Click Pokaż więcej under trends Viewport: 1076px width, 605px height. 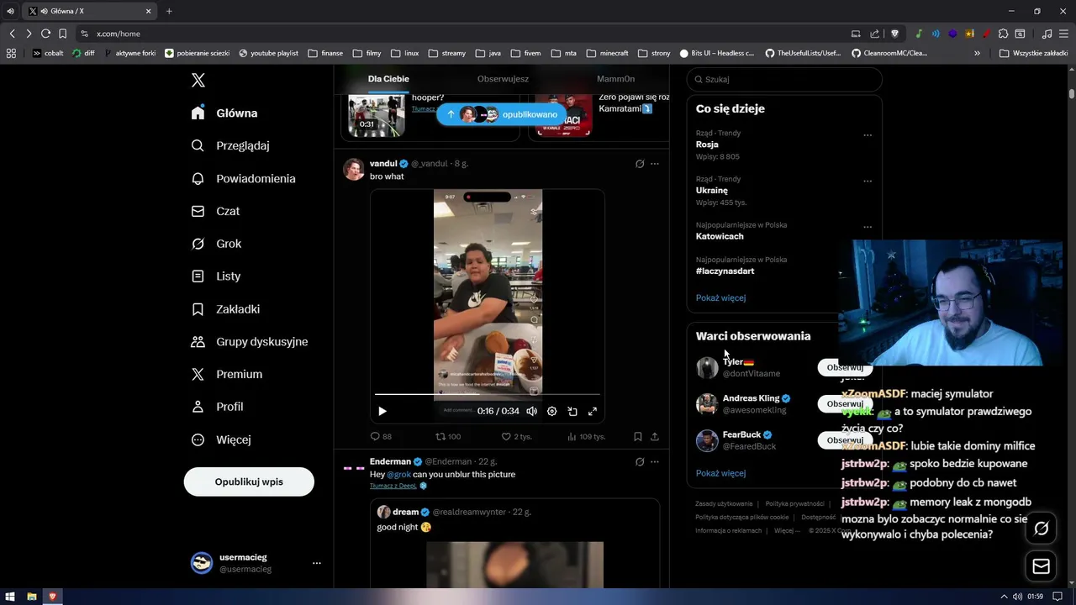[x=720, y=297]
